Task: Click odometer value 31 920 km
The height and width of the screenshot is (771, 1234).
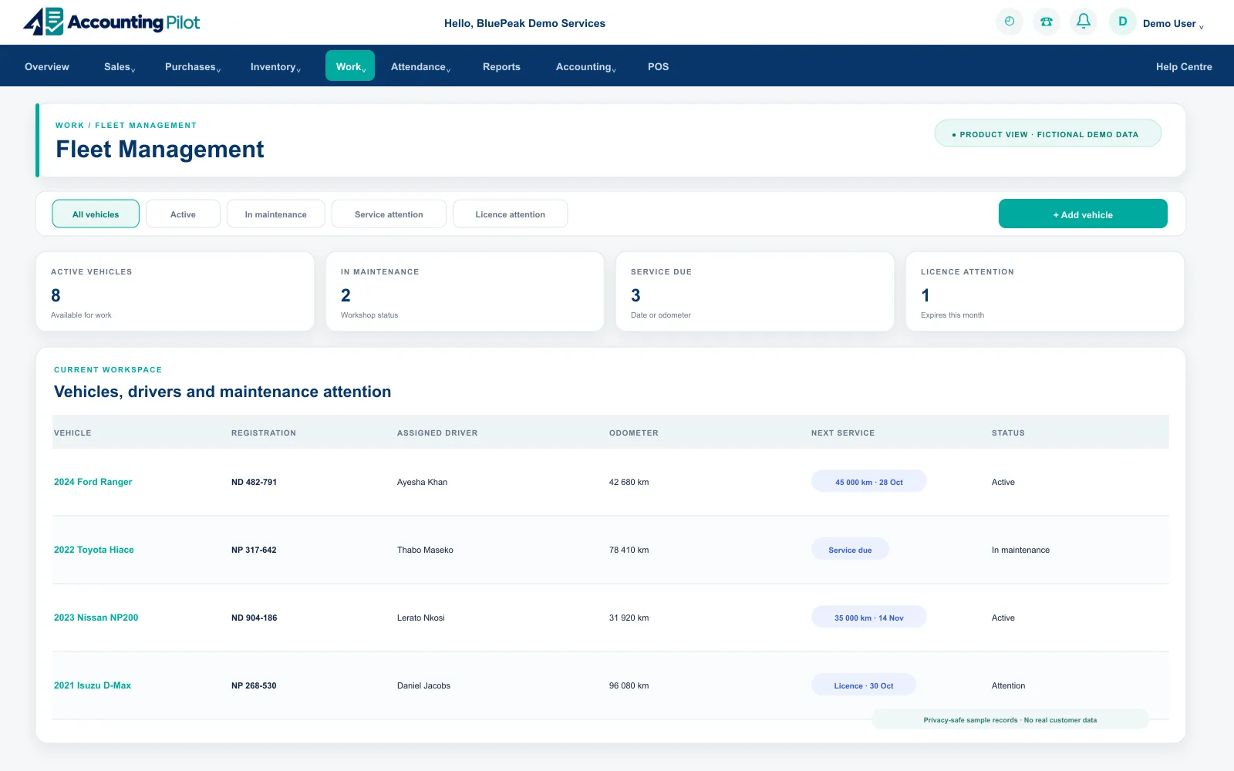Action: tap(629, 618)
